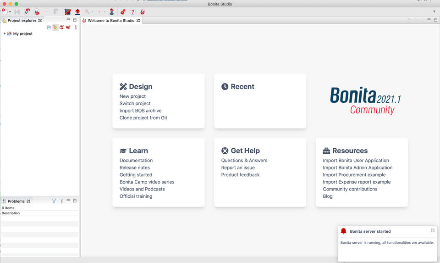Screen dimensions: 440x263
Task: Click the red upload Deploy arrow icon
Action: pos(78,11)
